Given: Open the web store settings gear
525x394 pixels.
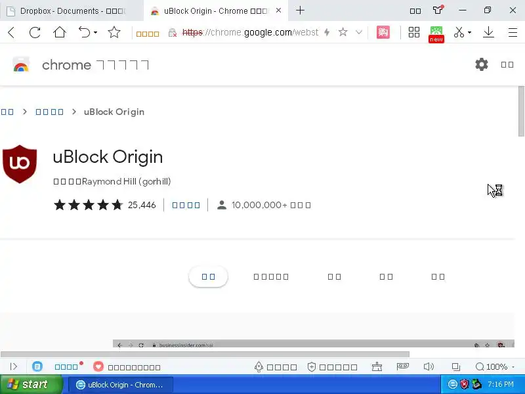Looking at the screenshot, I should pos(482,64).
